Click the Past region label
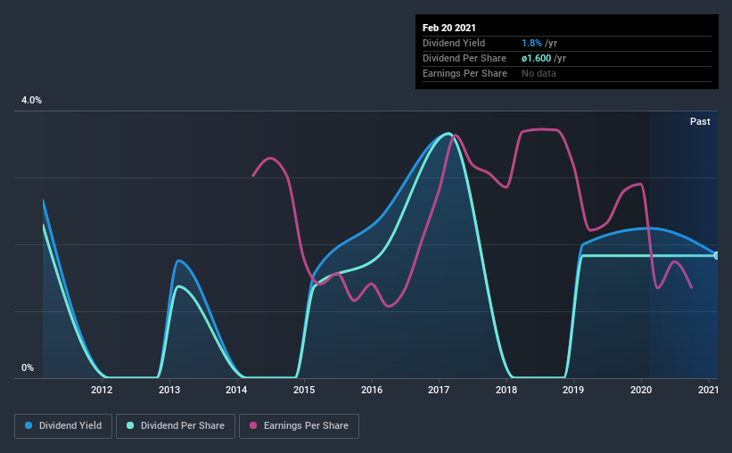 click(x=700, y=121)
